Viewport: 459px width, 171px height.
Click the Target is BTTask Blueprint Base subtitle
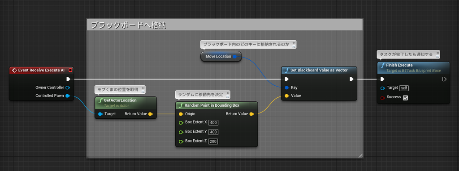(x=413, y=71)
